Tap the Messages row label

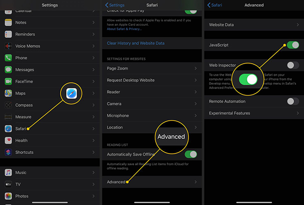click(25, 70)
